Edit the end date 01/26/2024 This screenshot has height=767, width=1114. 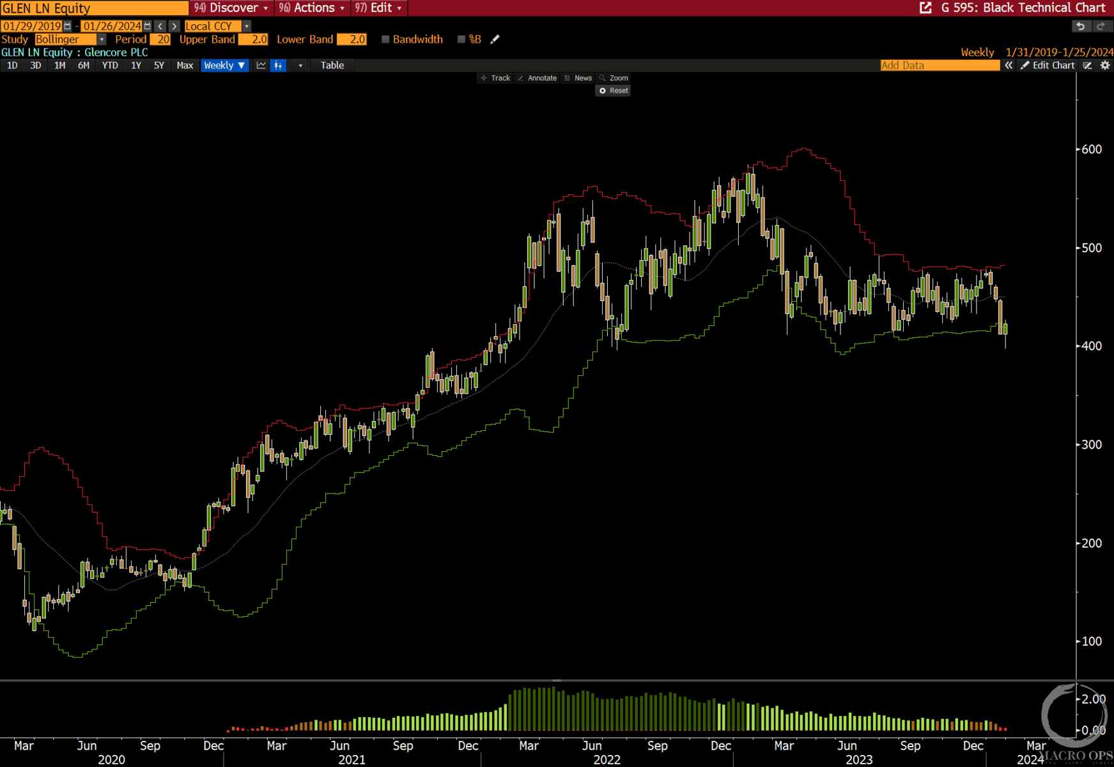pos(112,26)
